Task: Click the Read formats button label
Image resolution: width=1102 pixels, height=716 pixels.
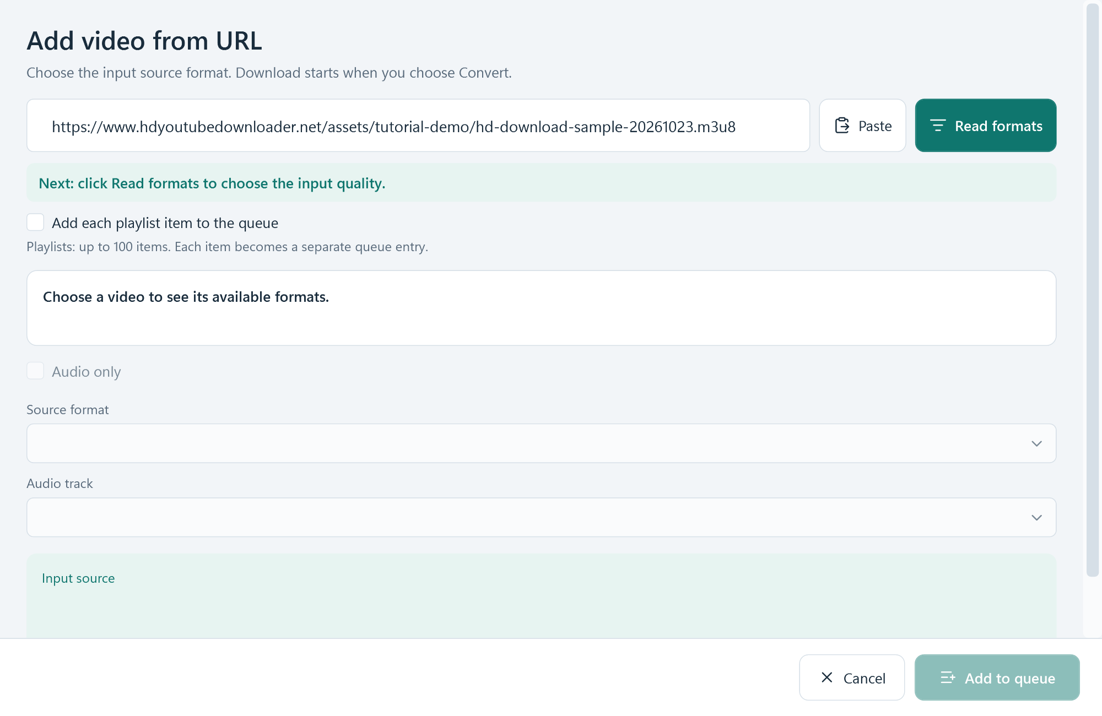Action: coord(998,126)
